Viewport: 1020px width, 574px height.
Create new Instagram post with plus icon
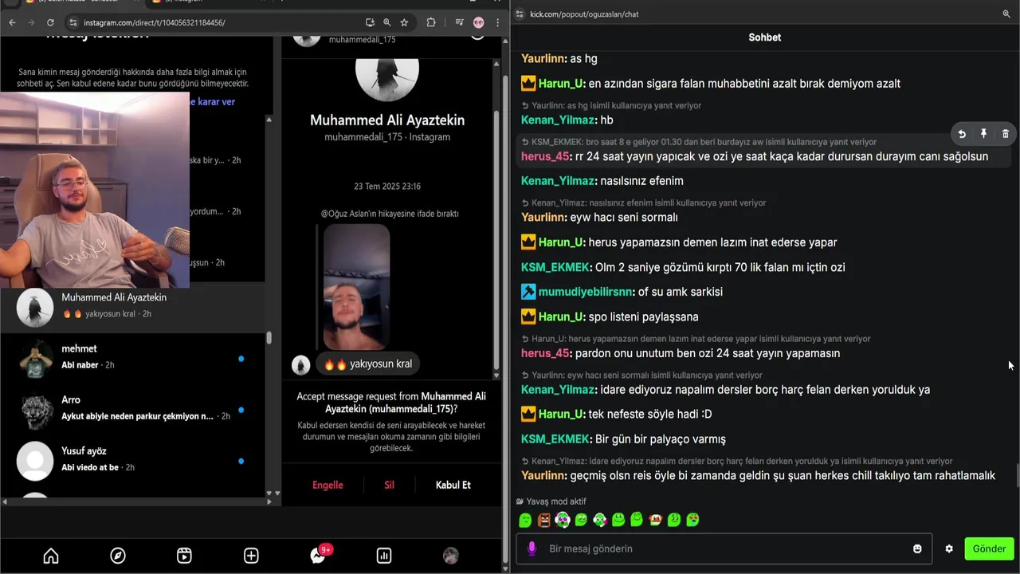(x=251, y=556)
